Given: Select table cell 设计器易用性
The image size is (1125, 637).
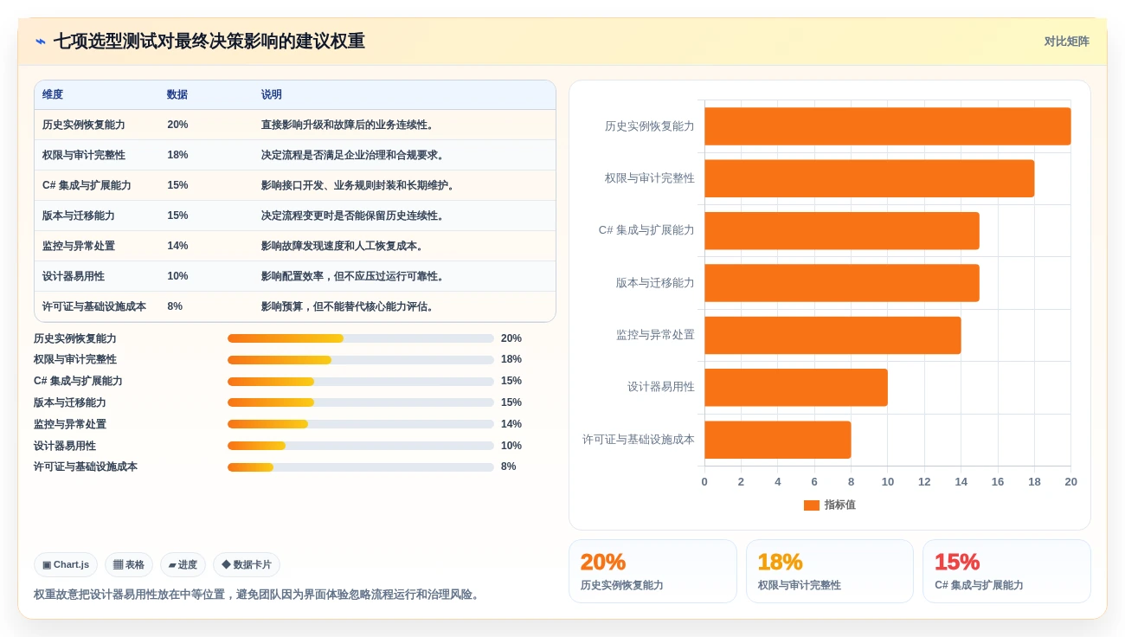Looking at the screenshot, I should [x=74, y=276].
